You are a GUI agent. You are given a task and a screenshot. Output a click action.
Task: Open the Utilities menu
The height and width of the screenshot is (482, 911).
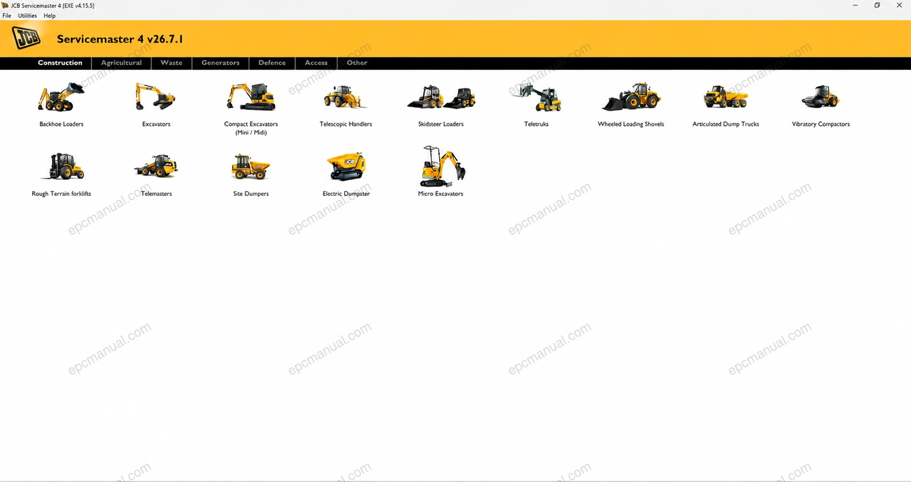(x=27, y=16)
